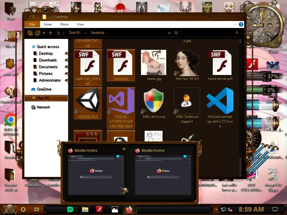
Task: Open the Control Panel desktop icon
Action: [11, 95]
